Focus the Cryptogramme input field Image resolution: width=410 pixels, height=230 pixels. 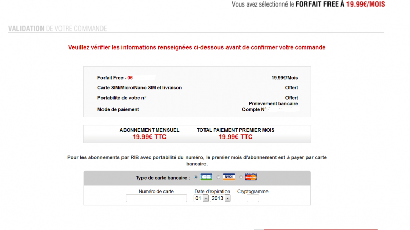(x=253, y=198)
